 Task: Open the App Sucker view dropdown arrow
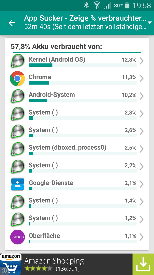click(149, 23)
